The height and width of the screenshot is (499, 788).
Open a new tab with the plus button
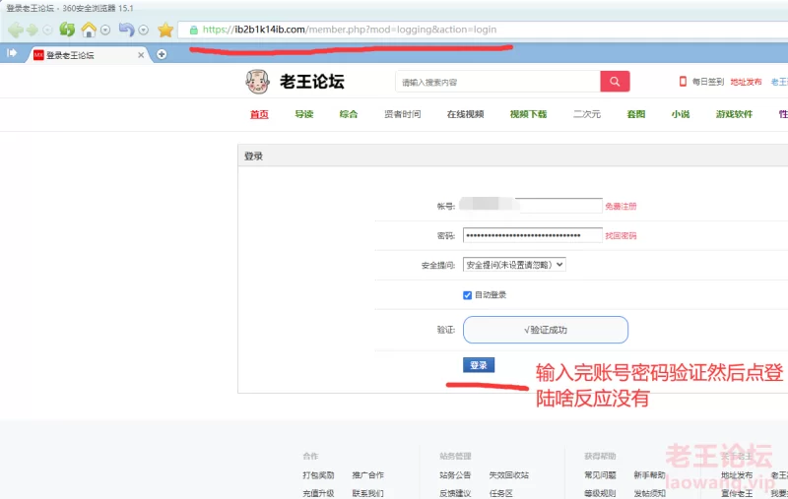pyautogui.click(x=162, y=54)
